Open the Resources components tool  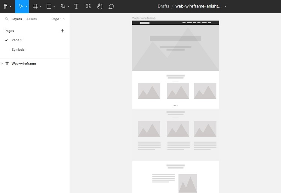88,6
